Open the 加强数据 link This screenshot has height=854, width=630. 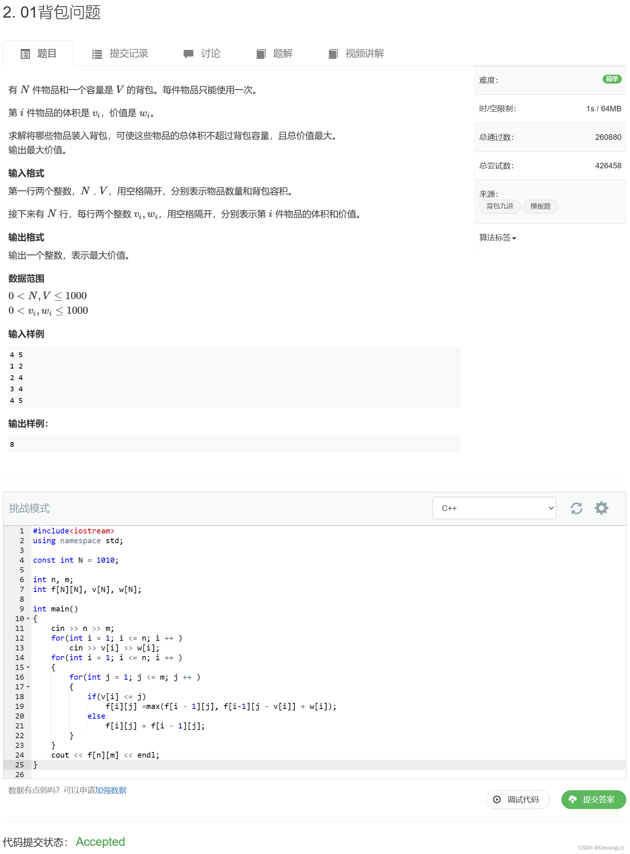pos(111,790)
